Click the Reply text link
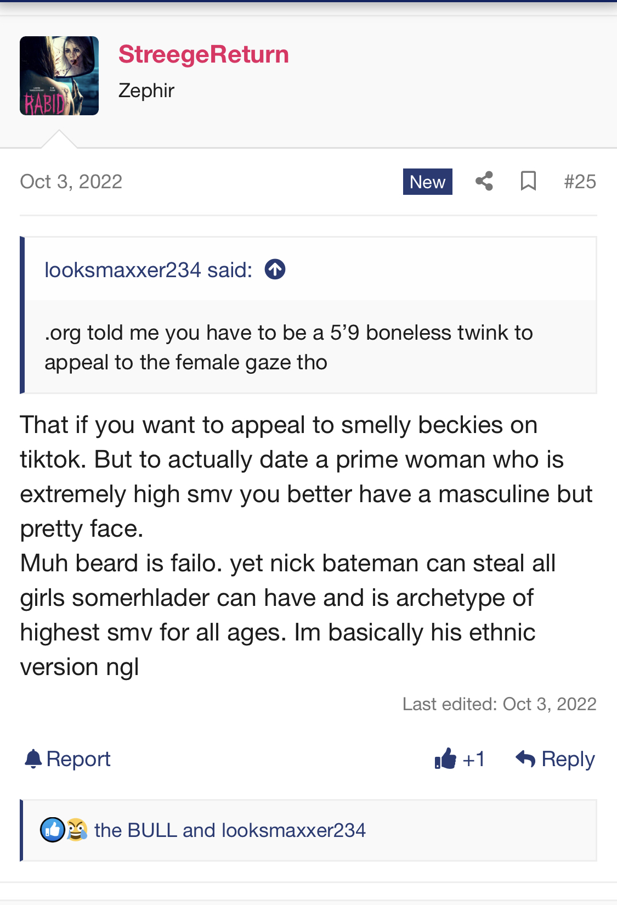The height and width of the screenshot is (905, 617). pyautogui.click(x=568, y=760)
